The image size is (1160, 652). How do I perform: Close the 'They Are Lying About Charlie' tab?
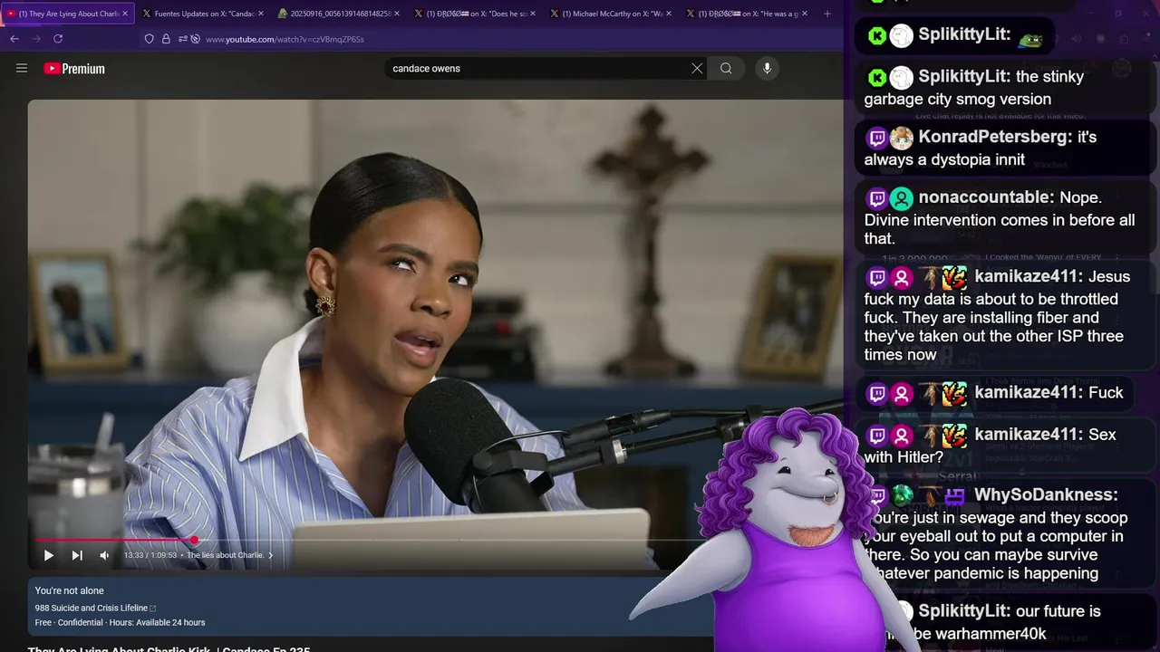click(x=125, y=14)
